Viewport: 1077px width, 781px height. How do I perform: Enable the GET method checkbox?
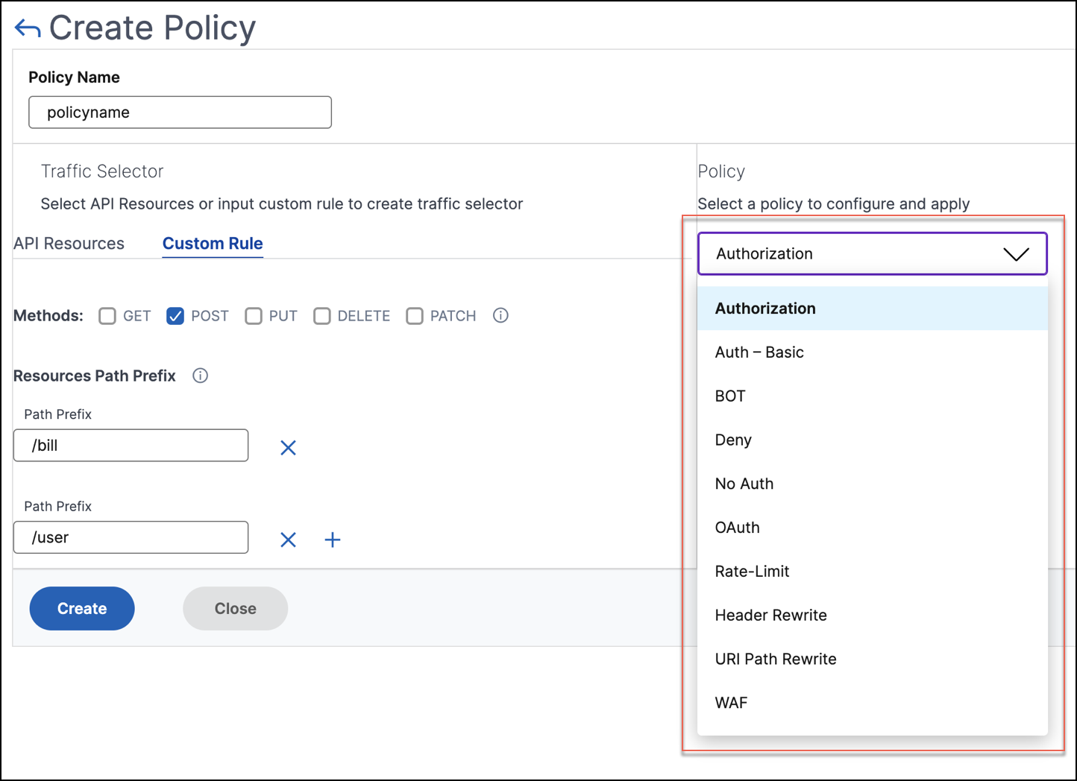[x=107, y=316]
